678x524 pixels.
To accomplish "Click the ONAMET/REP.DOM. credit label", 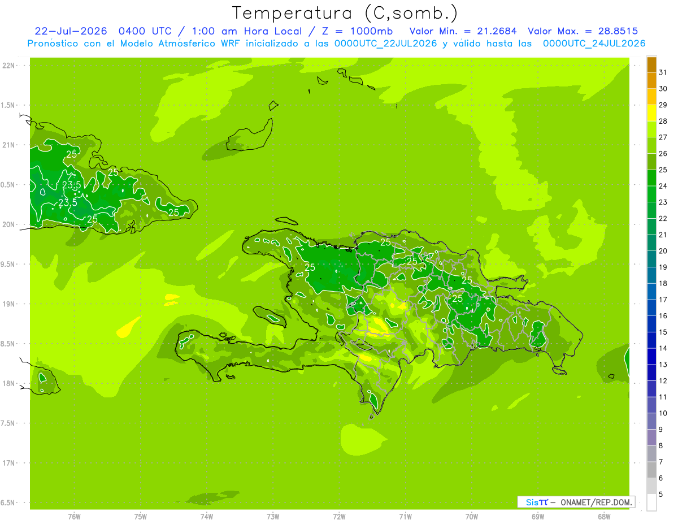I will point(596,502).
